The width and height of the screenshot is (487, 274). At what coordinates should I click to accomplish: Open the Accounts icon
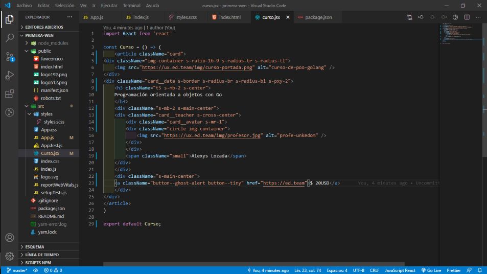tap(9, 238)
